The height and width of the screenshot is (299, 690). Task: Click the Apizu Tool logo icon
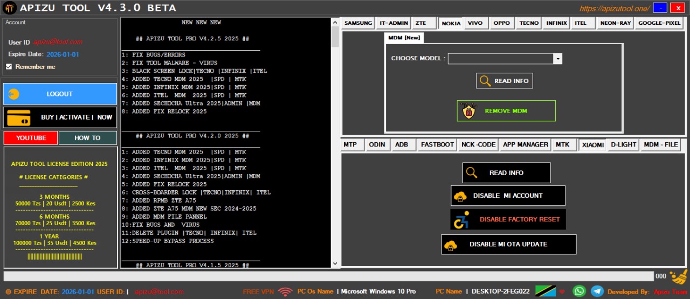pyautogui.click(x=10, y=8)
